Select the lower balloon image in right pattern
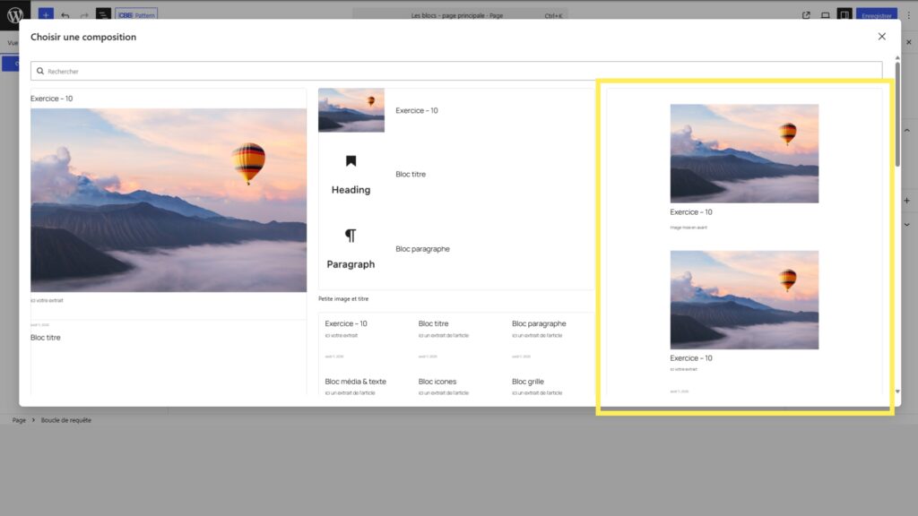The height and width of the screenshot is (516, 918). (x=744, y=299)
